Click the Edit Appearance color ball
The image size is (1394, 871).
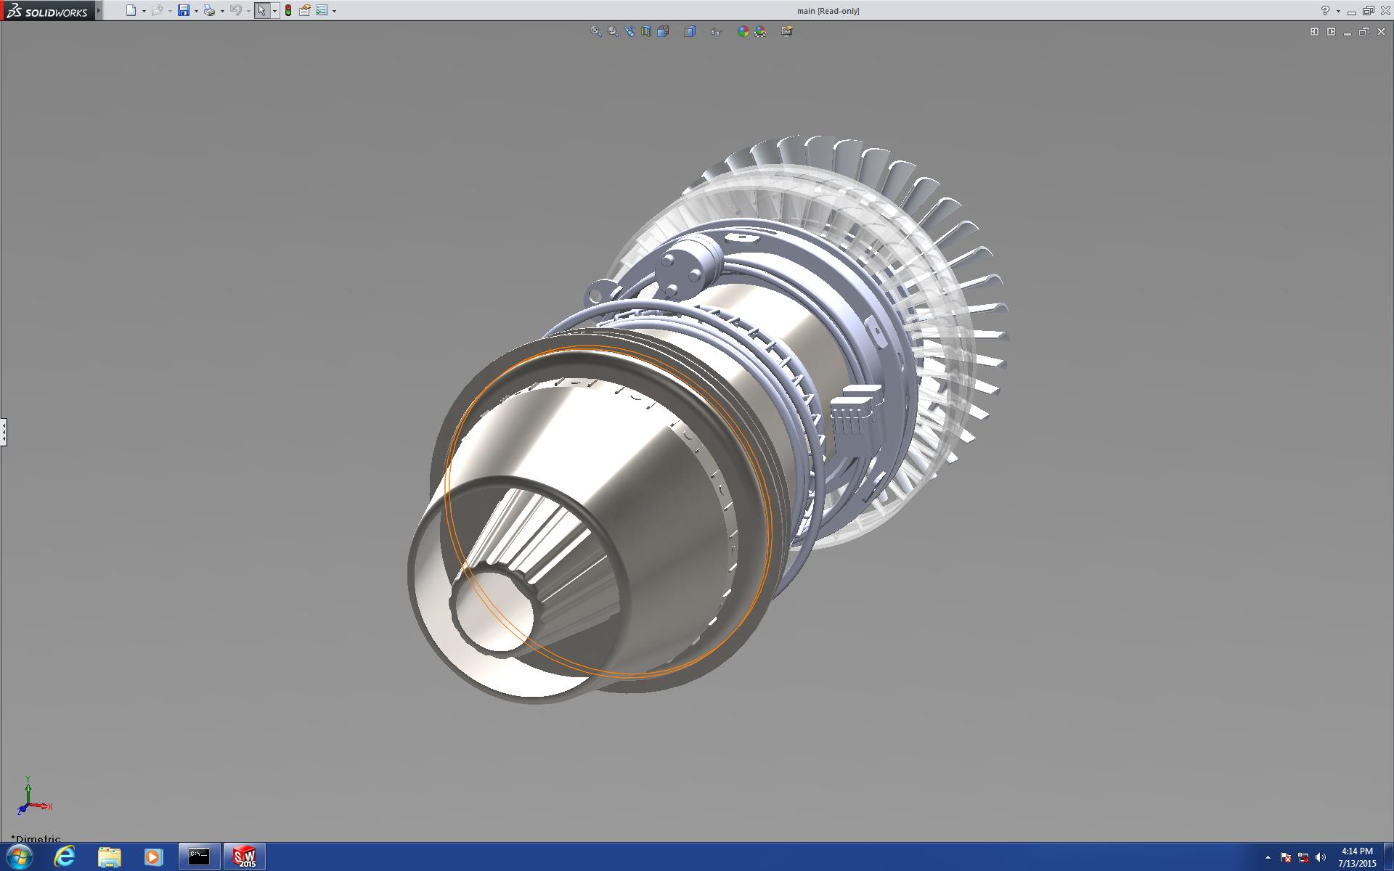tap(743, 31)
